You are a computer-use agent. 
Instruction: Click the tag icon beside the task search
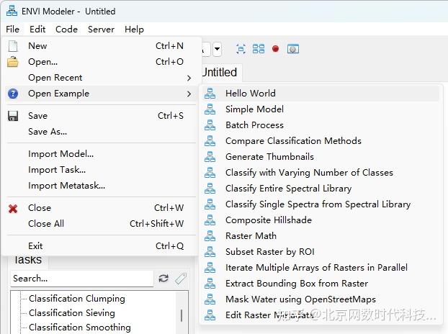(180, 279)
